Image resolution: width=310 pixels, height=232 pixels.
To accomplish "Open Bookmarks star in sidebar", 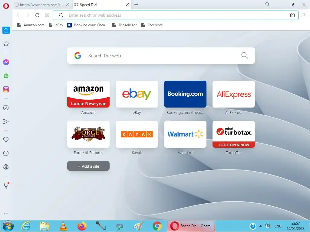I will coord(6,44).
